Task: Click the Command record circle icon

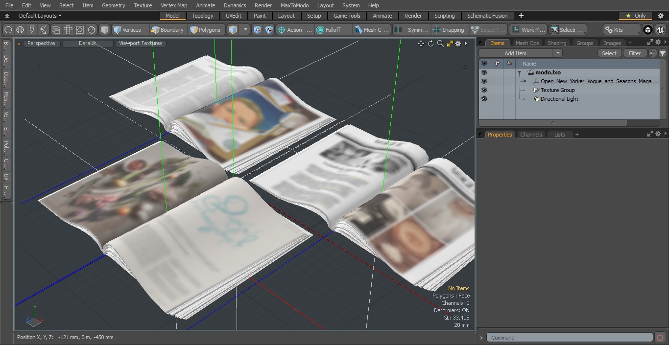Action: pyautogui.click(x=660, y=338)
